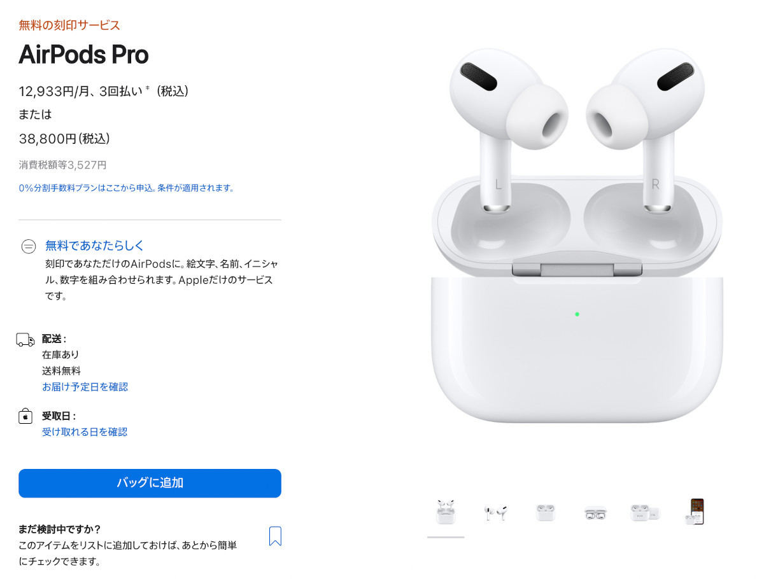Select third thumbnail of closed charging case
The image size is (764, 579).
click(x=546, y=512)
